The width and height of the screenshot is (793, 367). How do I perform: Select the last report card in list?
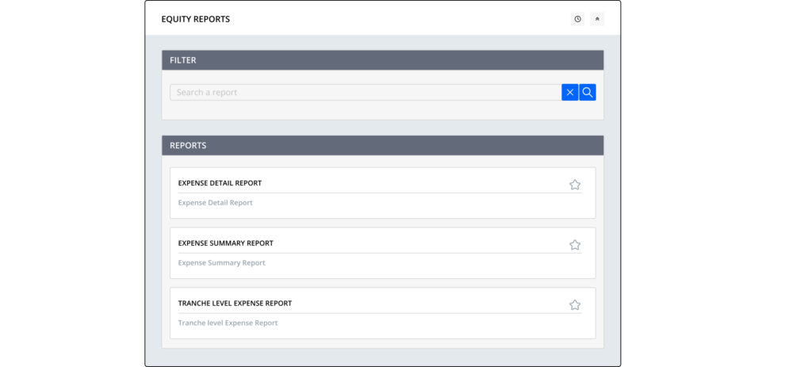point(382,314)
